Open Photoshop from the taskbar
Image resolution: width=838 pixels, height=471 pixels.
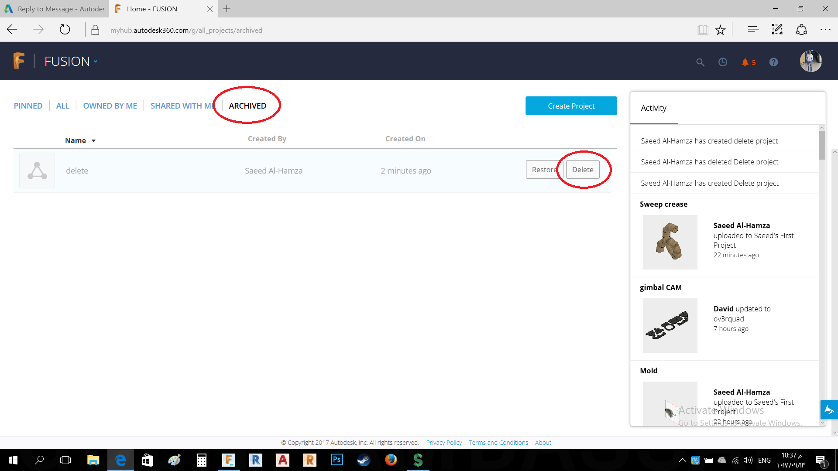(x=337, y=460)
